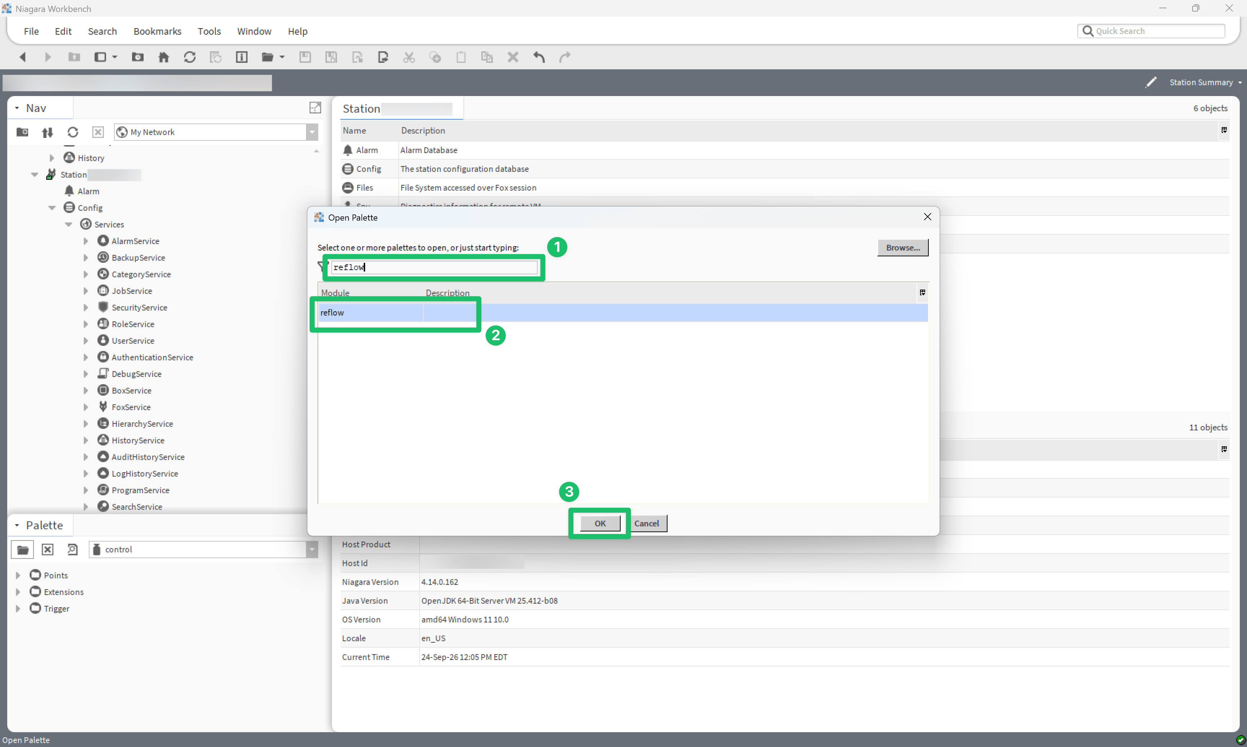
Task: Open the Window menu
Action: tap(254, 31)
